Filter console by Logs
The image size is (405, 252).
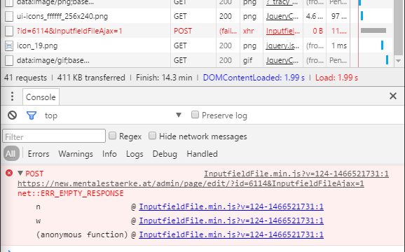pos(135,154)
